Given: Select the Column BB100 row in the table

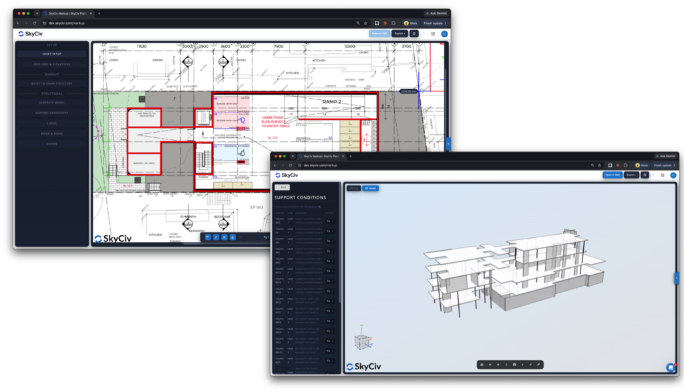Looking at the screenshot, I should pyautogui.click(x=304, y=351).
